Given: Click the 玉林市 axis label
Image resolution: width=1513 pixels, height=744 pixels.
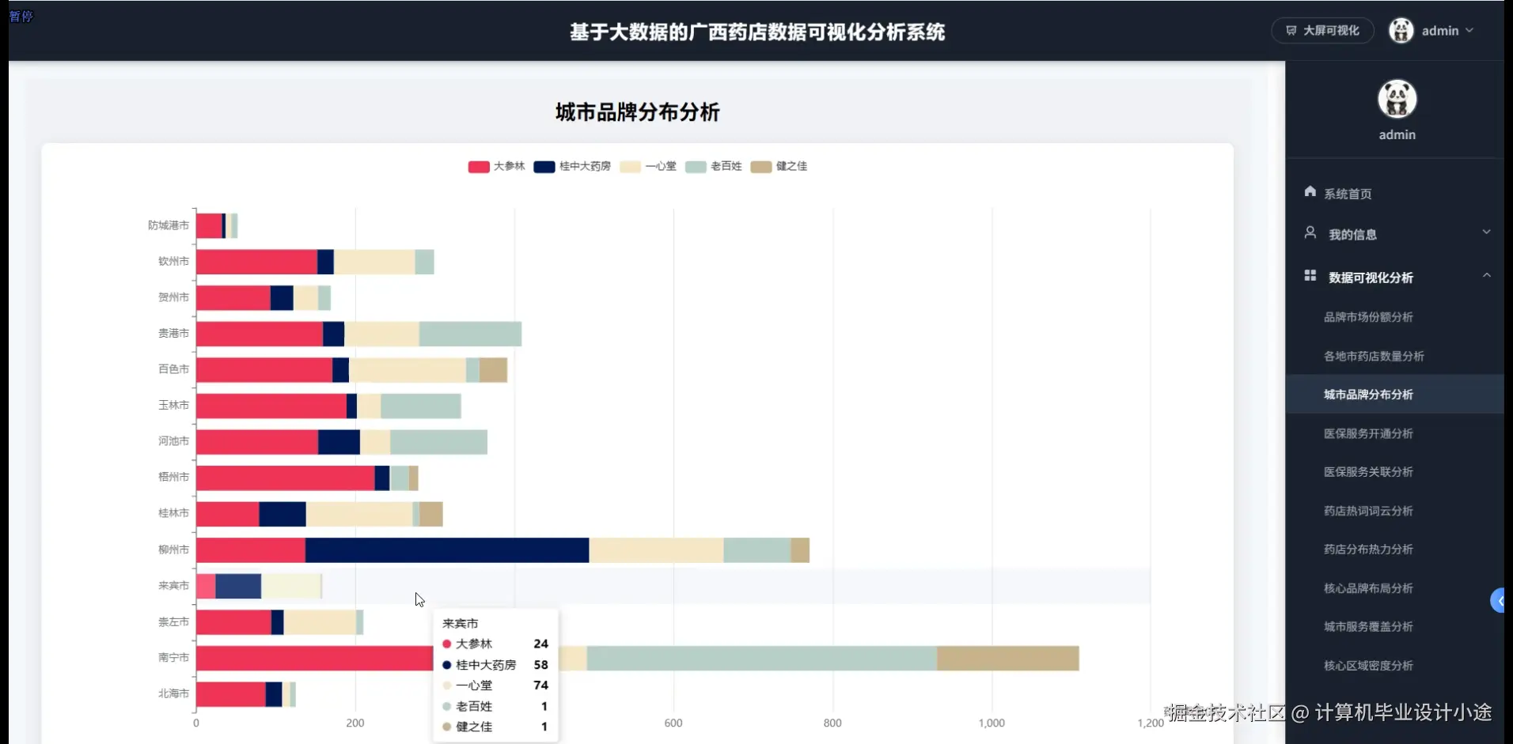Looking at the screenshot, I should [x=173, y=405].
